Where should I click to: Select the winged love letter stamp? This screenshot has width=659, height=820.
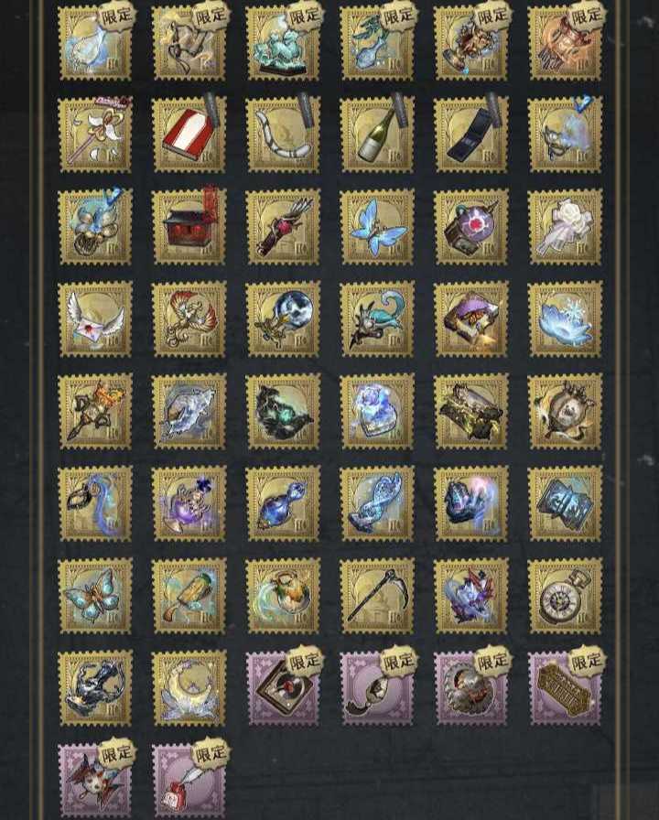coord(95,319)
